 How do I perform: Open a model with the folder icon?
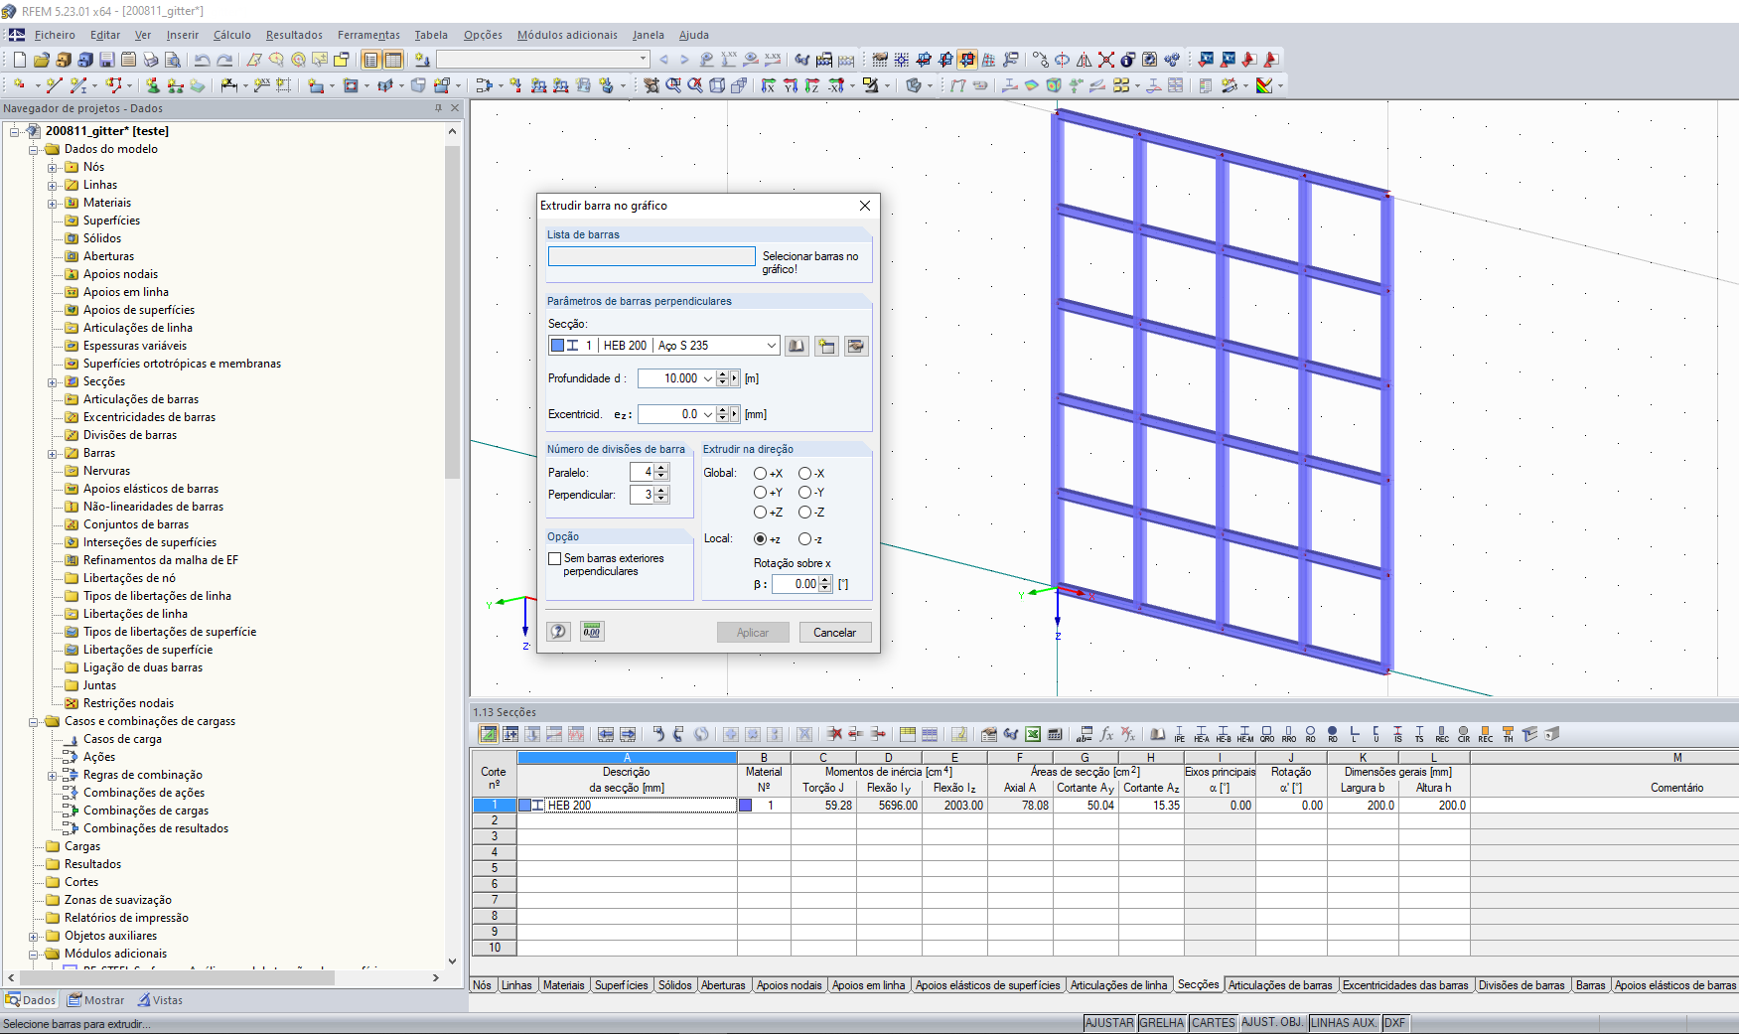pos(42,60)
